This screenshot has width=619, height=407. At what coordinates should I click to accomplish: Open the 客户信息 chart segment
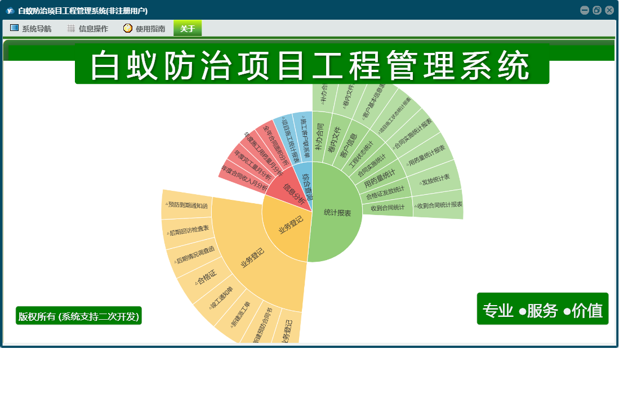coord(349,146)
